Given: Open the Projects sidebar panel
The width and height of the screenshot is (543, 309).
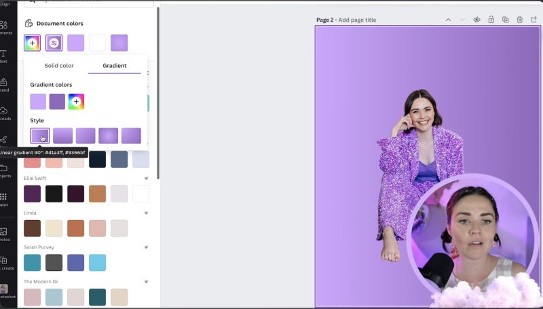Looking at the screenshot, I should 4,170.
